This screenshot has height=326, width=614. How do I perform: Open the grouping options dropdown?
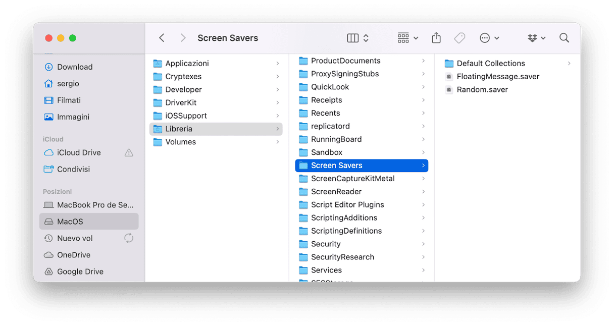click(x=408, y=38)
